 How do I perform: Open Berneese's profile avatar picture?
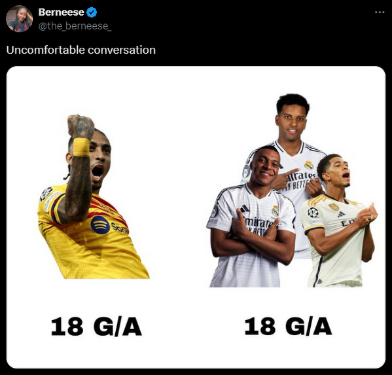tap(19, 19)
